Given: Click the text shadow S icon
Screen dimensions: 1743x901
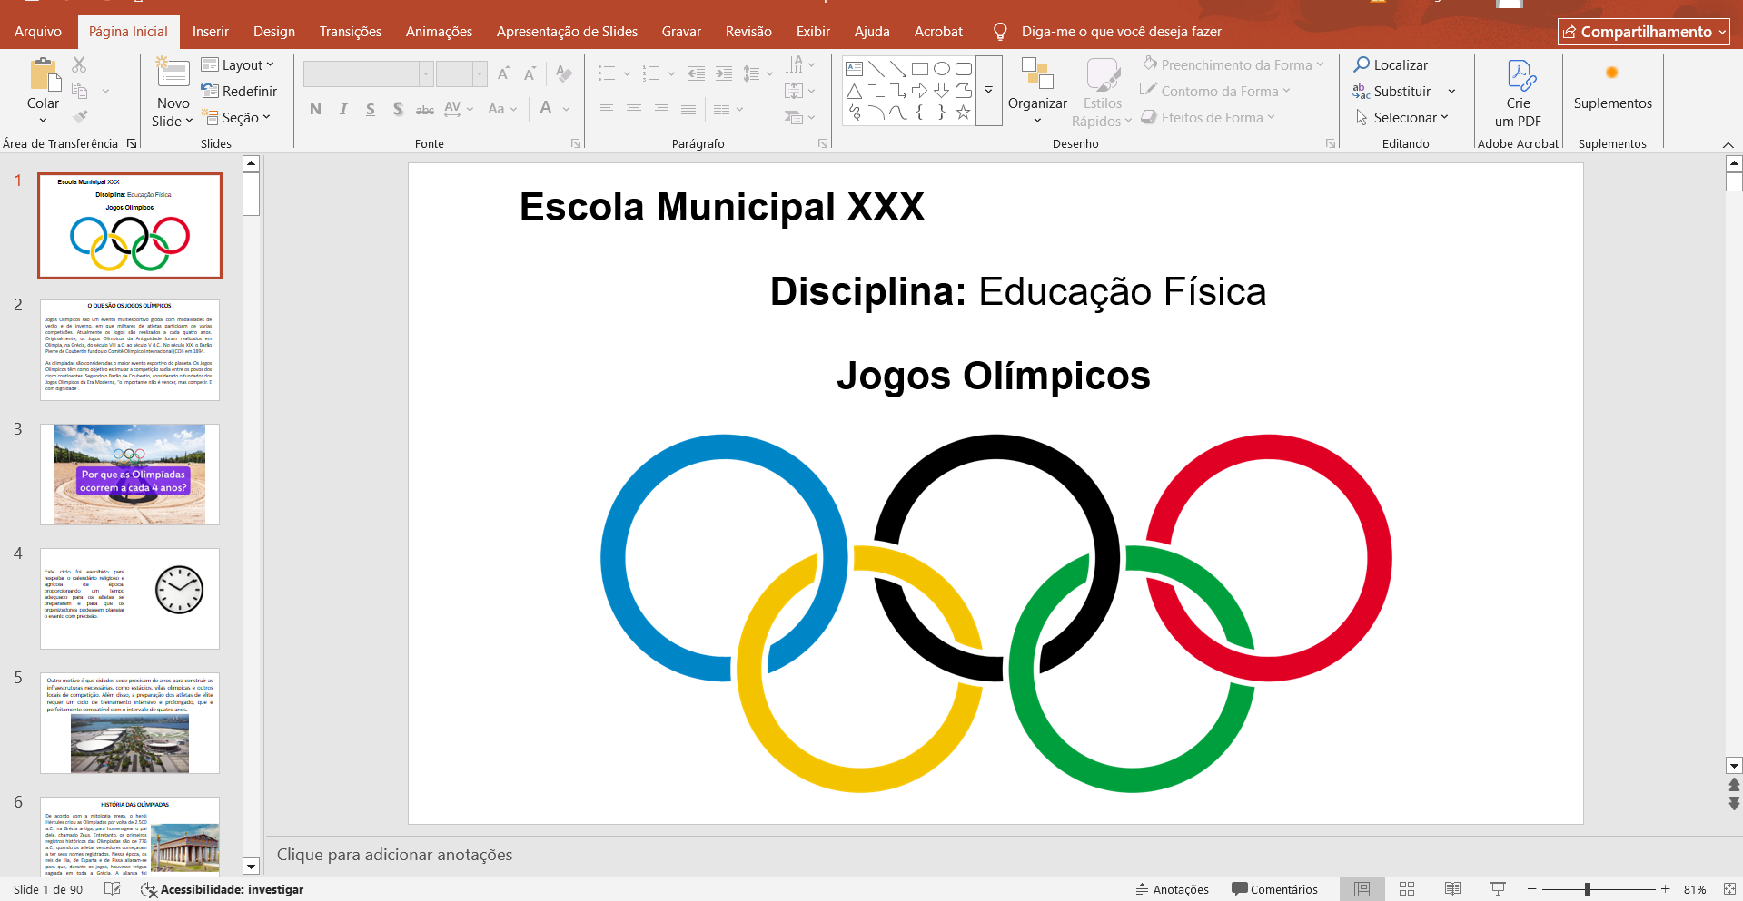Looking at the screenshot, I should point(398,109).
